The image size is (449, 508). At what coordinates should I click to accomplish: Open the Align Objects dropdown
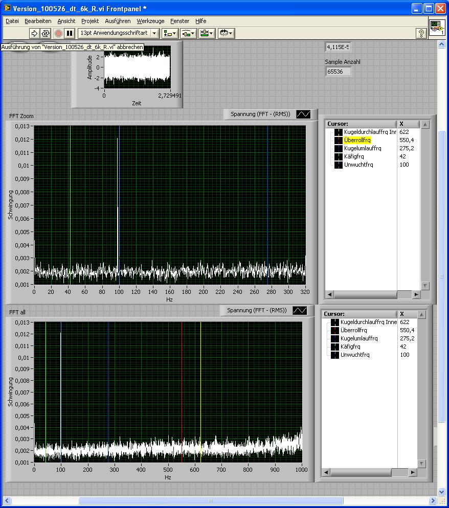pos(170,33)
